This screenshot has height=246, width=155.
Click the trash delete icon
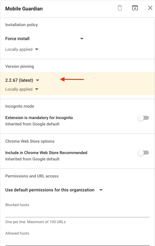[120, 8]
